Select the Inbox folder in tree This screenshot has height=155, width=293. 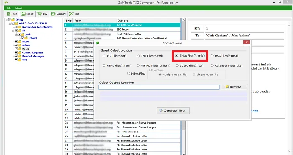(x=26, y=41)
